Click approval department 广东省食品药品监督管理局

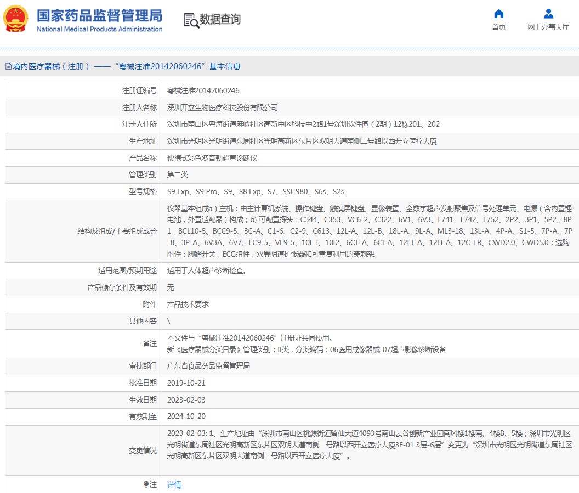208,366
